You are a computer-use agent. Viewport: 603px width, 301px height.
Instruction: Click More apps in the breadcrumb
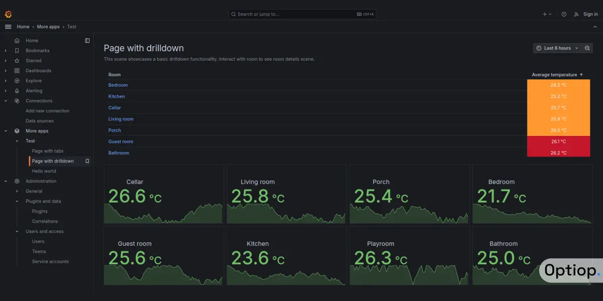tap(48, 27)
